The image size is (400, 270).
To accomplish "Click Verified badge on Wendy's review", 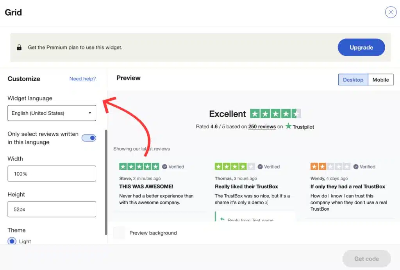I will 364,167.
